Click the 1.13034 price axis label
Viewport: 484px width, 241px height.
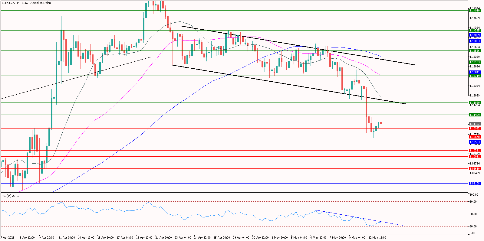coord(475,67)
